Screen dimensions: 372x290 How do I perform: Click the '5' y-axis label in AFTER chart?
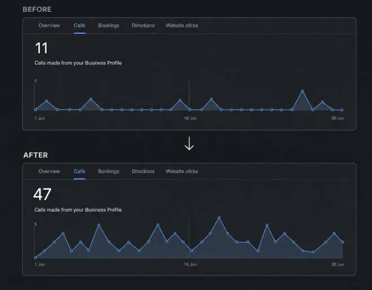[36, 224]
